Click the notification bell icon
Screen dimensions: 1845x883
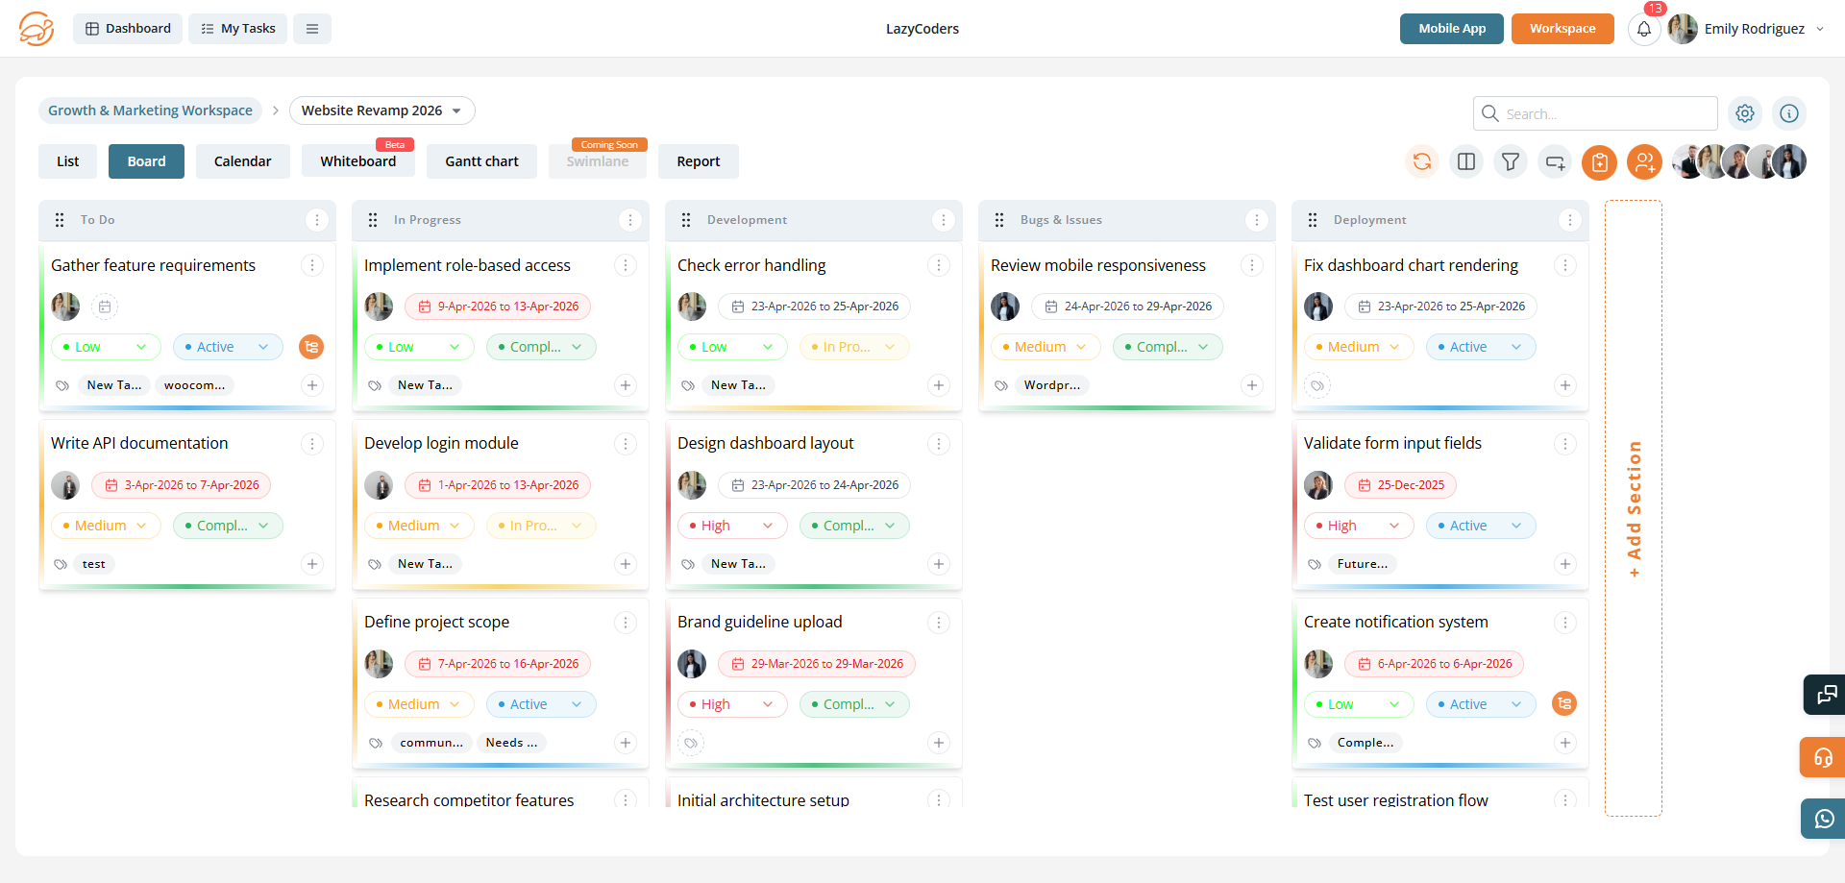[1643, 29]
